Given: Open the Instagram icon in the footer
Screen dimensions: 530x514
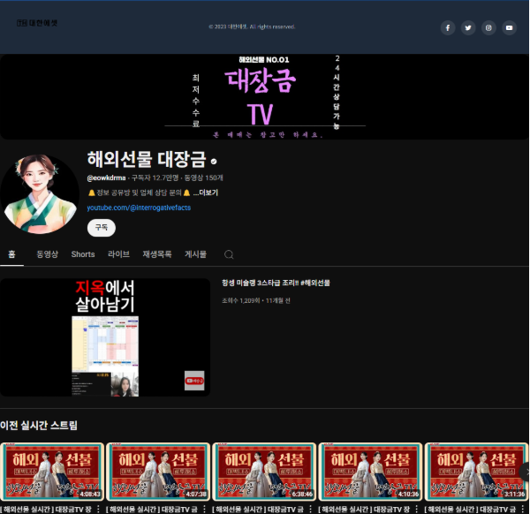Looking at the screenshot, I should 488,27.
